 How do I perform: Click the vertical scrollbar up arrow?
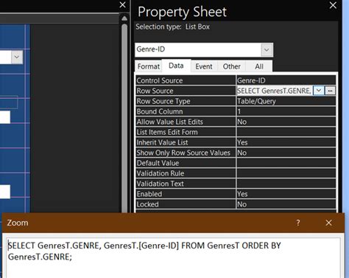coord(124,18)
